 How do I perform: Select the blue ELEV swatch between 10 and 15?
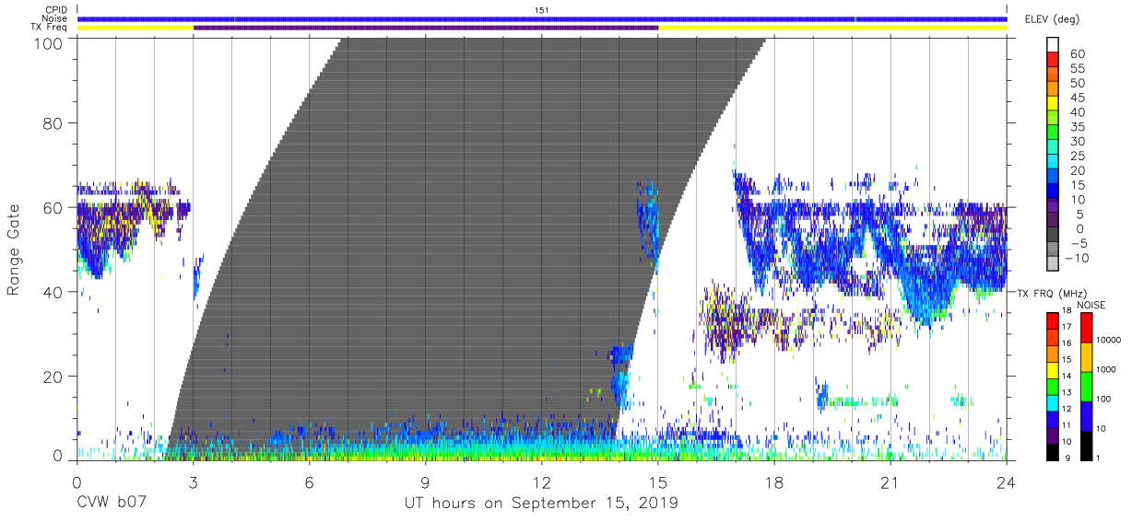(1055, 192)
